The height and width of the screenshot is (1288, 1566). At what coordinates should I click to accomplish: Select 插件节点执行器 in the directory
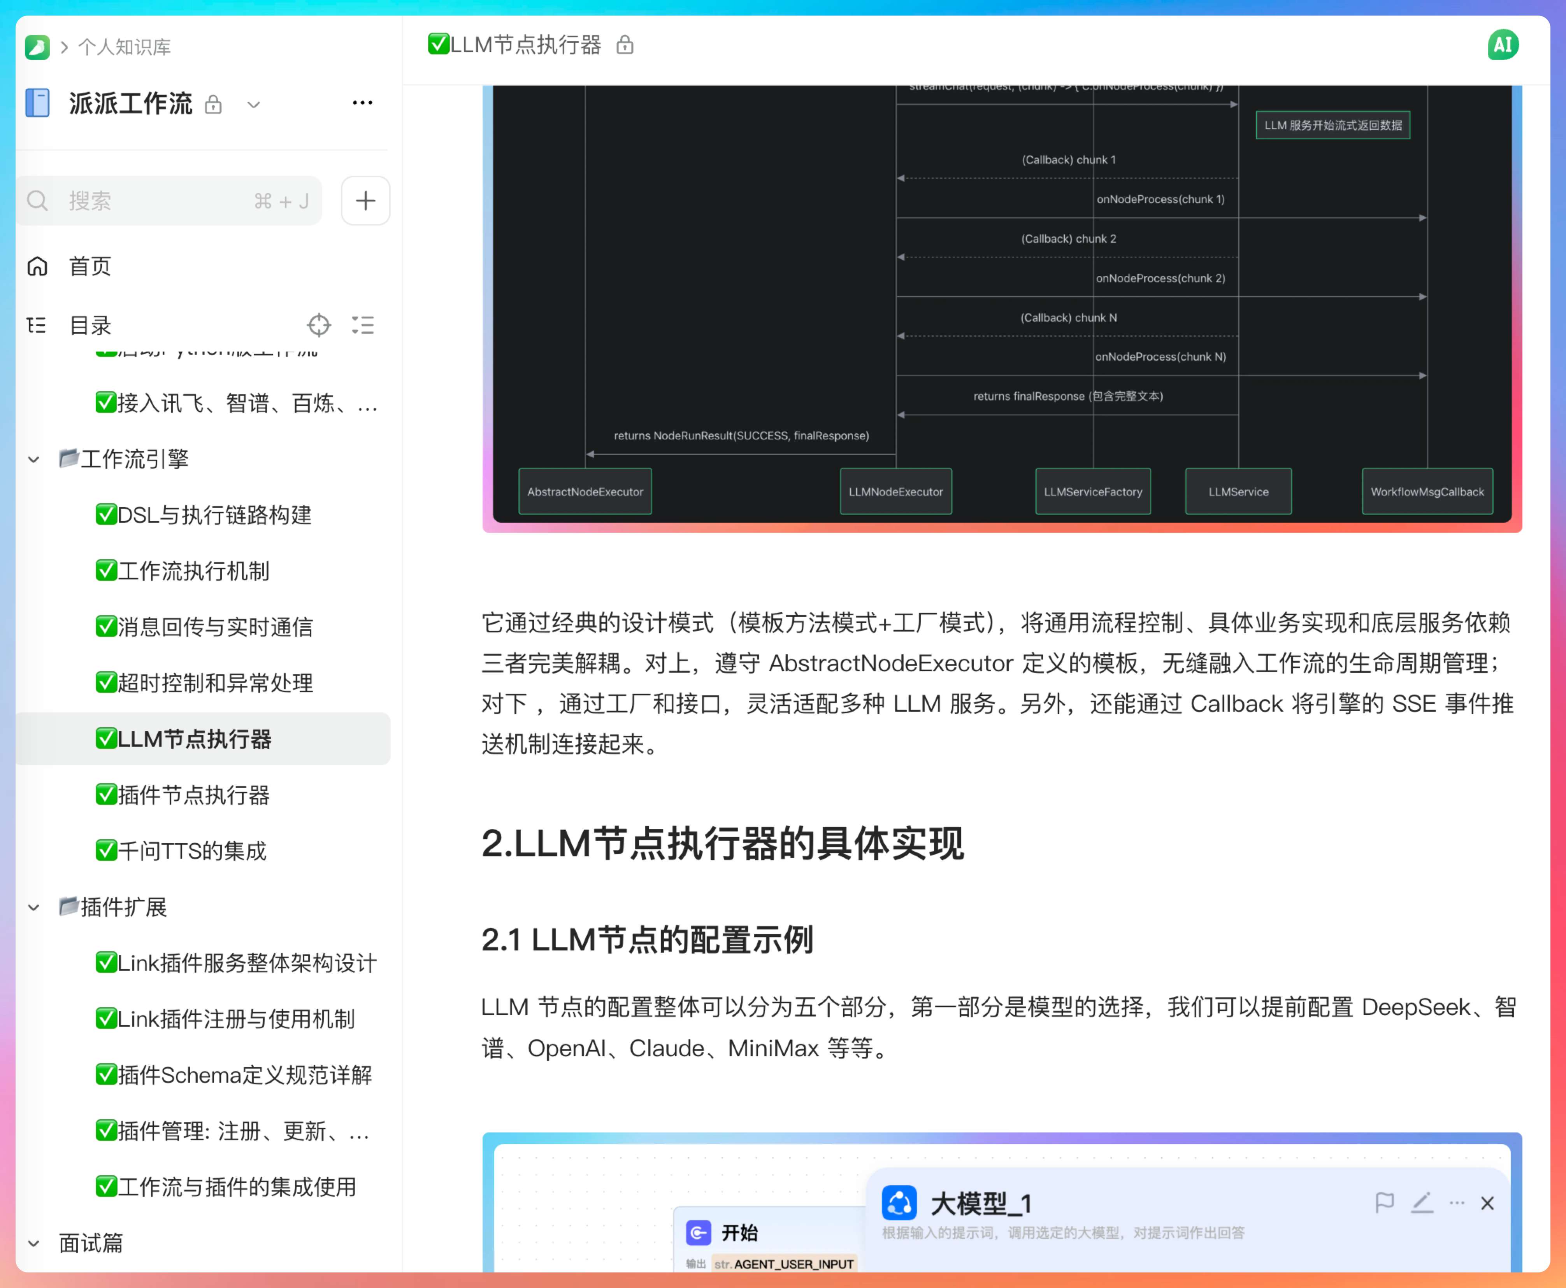193,795
